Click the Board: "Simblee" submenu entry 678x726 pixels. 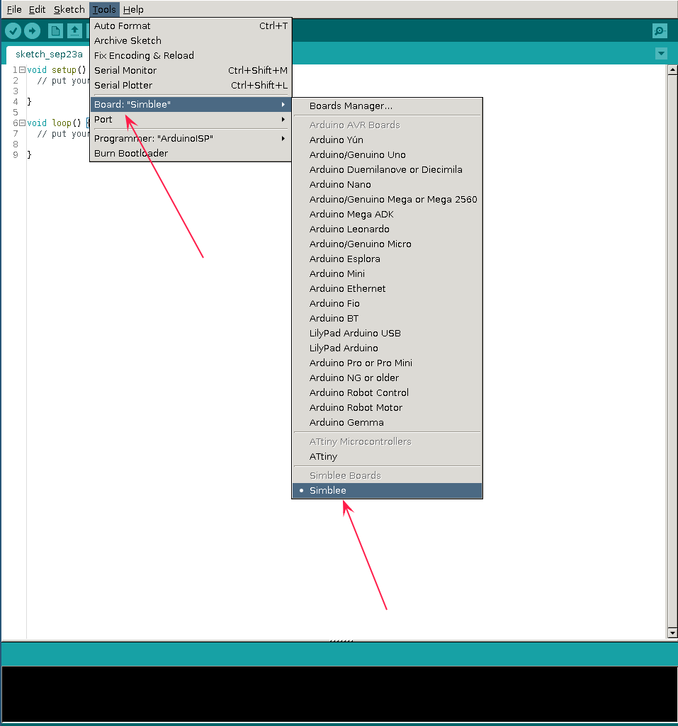pos(191,105)
